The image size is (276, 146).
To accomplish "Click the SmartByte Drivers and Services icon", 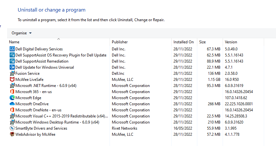I will (12, 128).
